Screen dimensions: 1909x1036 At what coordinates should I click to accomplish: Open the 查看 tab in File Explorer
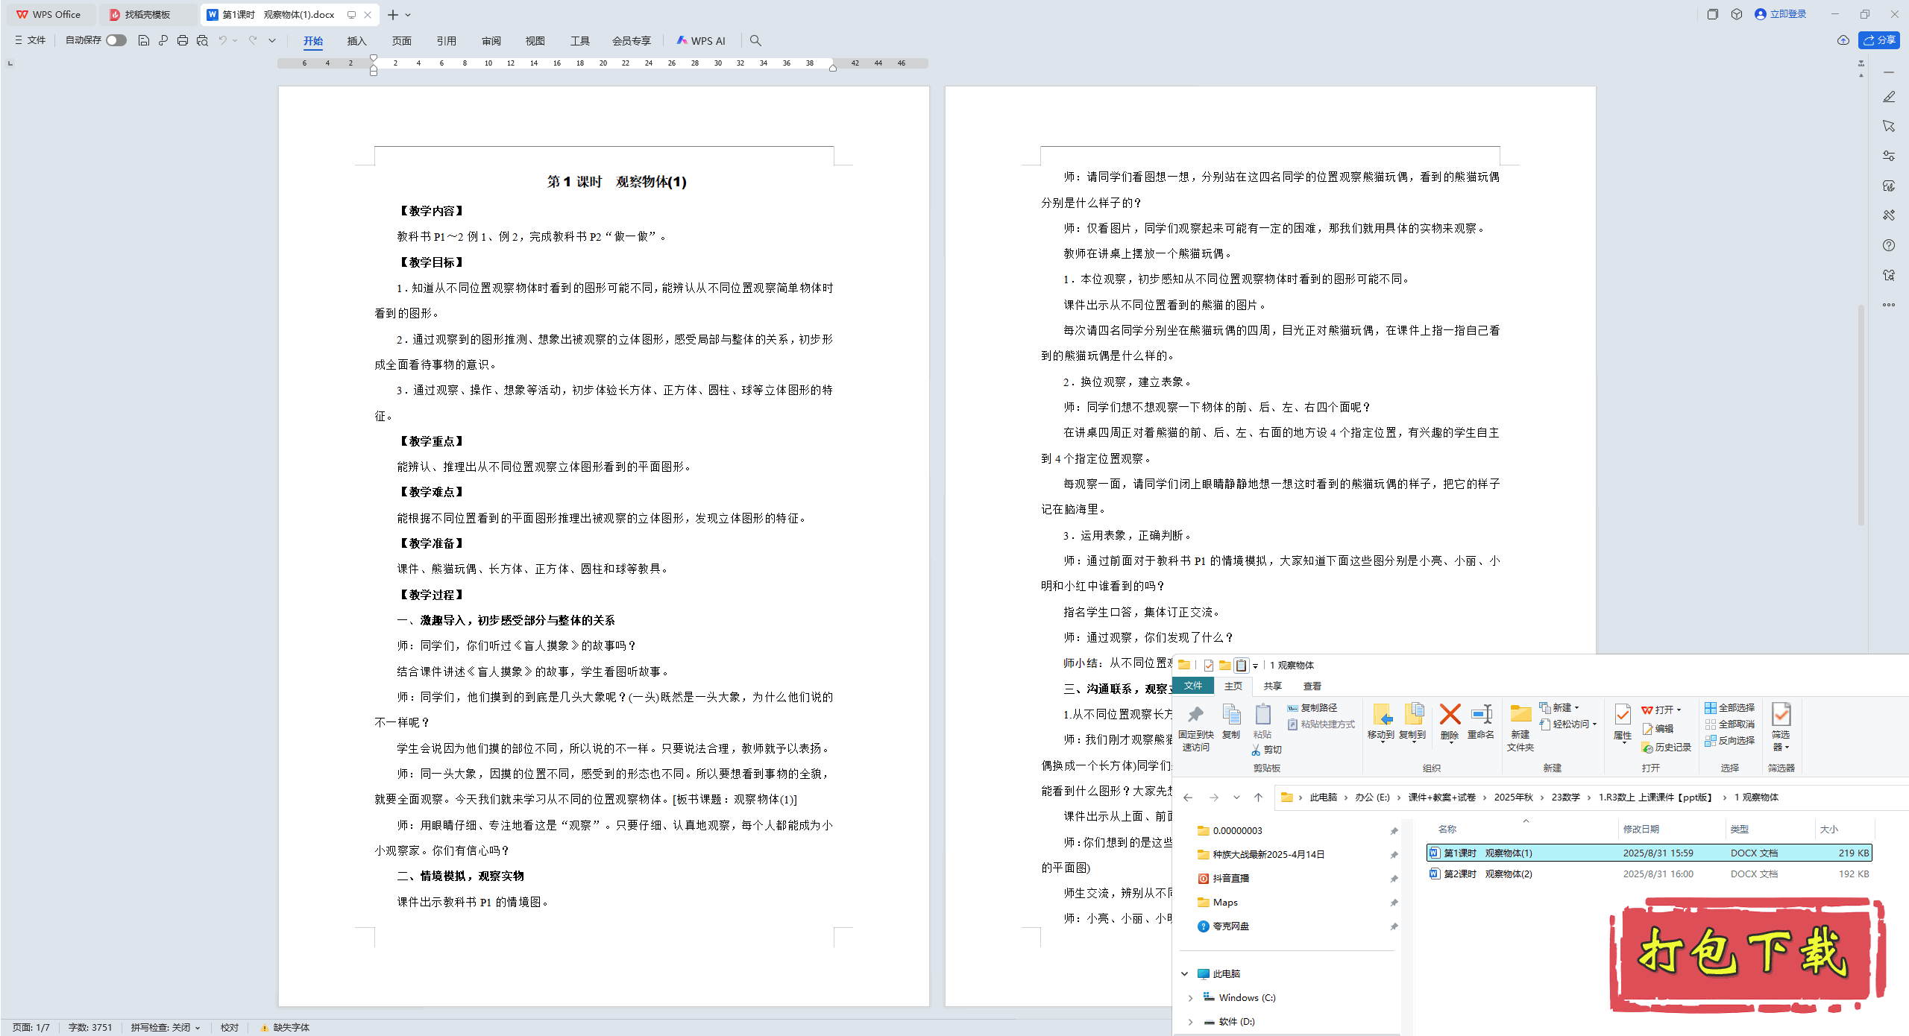click(x=1312, y=686)
